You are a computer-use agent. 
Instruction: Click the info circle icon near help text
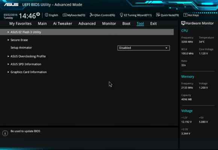[x=5, y=133]
